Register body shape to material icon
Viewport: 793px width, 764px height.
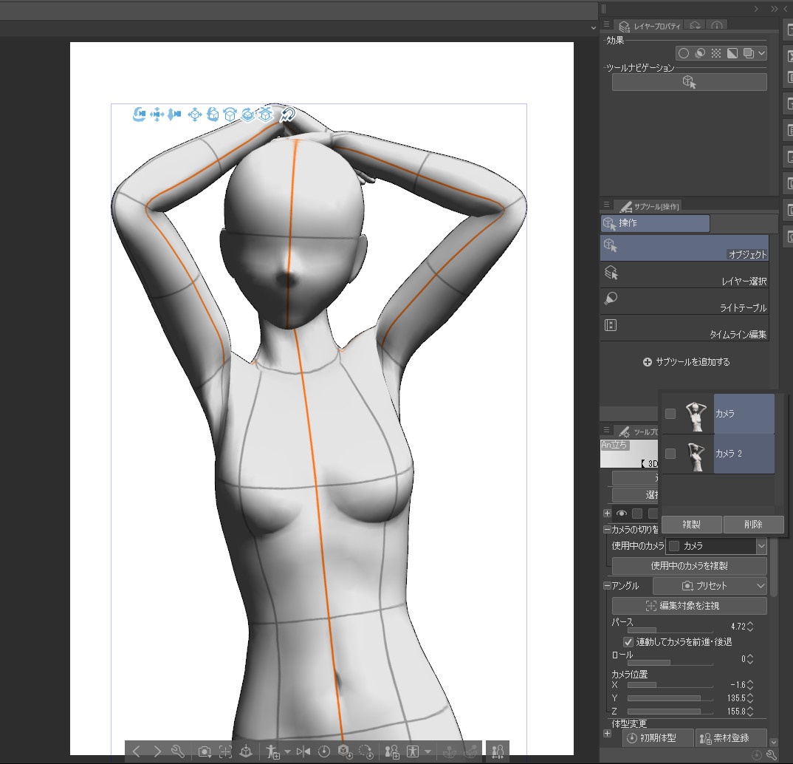coord(392,752)
